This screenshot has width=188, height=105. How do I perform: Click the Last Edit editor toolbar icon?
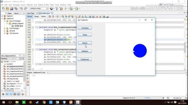(50, 17)
